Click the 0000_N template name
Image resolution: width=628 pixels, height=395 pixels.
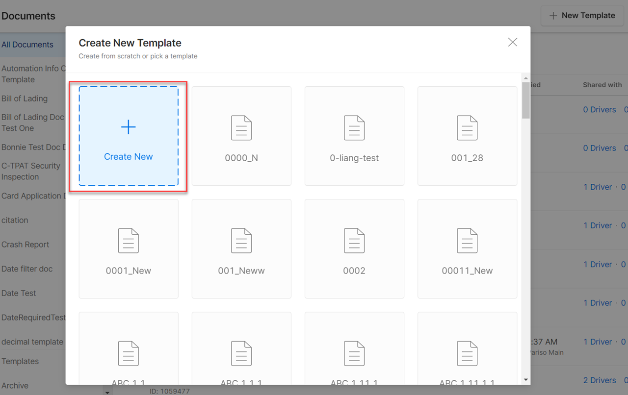point(241,158)
